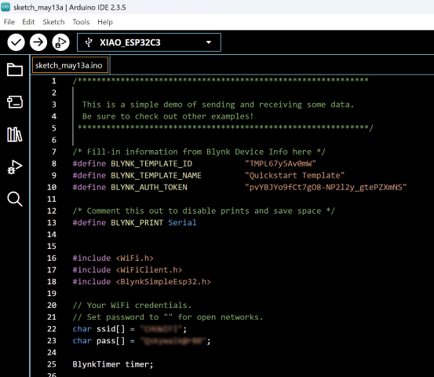The height and width of the screenshot is (377, 434).
Task: Click the Arduino IDE app logo
Action: (x=5, y=7)
